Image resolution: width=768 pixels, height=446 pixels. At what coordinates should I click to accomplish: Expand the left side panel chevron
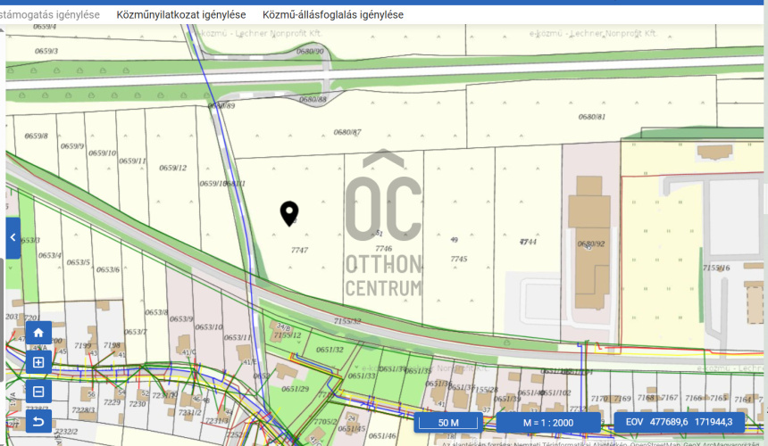click(13, 238)
